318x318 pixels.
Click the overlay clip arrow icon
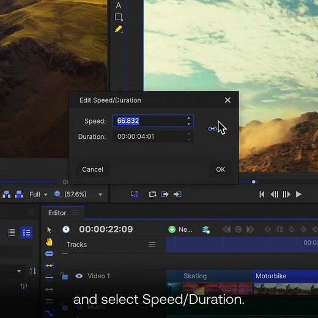pyautogui.click(x=177, y=194)
